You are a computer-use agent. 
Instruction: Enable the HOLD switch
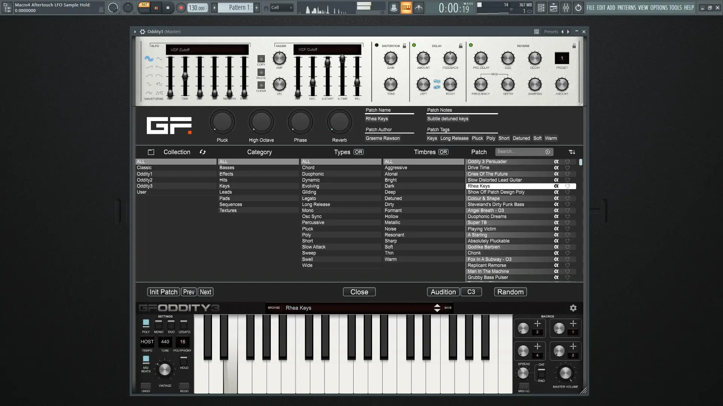pyautogui.click(x=184, y=360)
